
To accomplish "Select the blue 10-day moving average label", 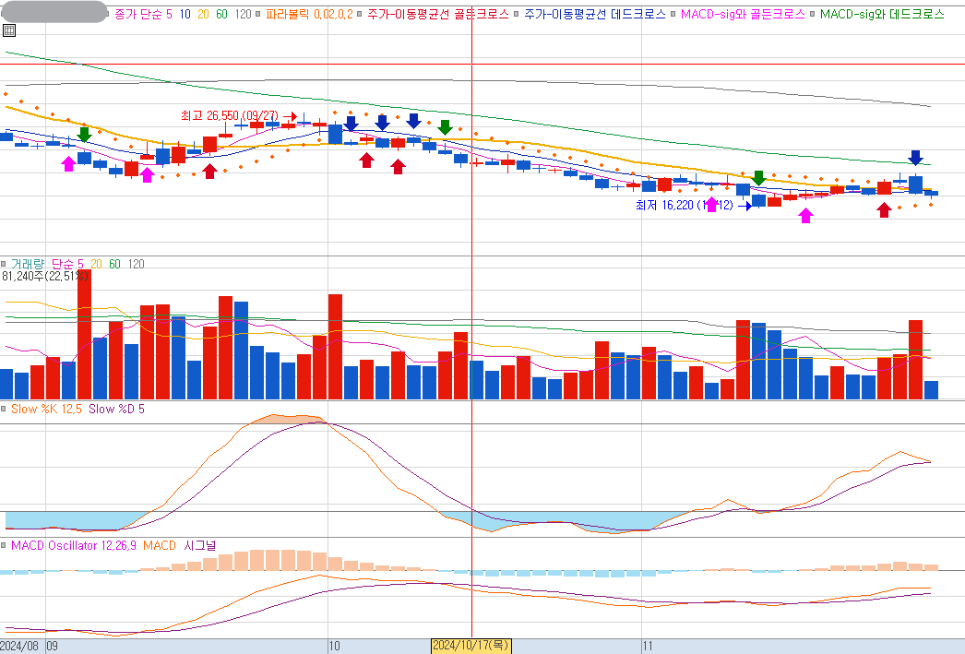I will (185, 14).
